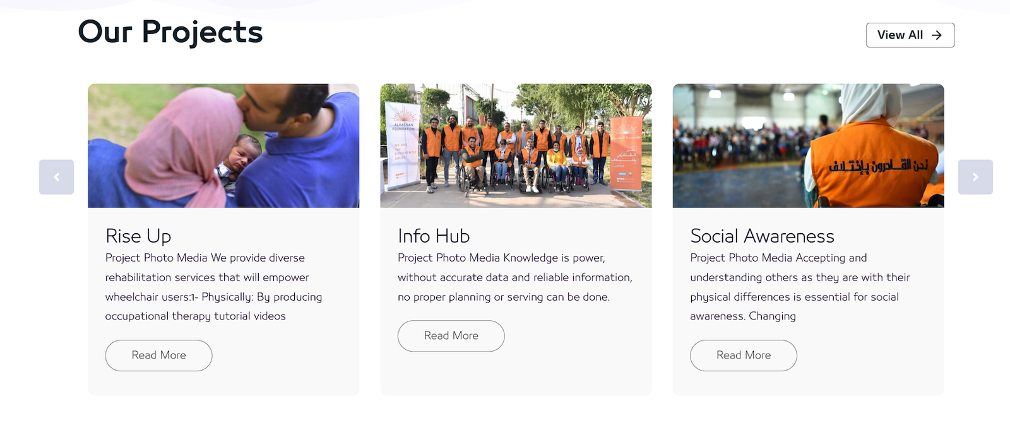Open the View All projects button
The height and width of the screenshot is (421, 1010).
coord(910,35)
